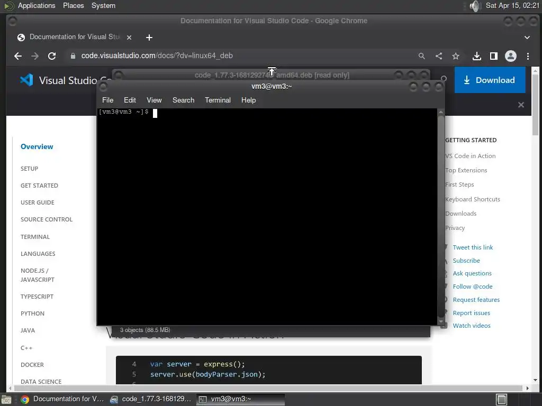
Task: Open the VS Code in Action link
Action: pyautogui.click(x=471, y=156)
